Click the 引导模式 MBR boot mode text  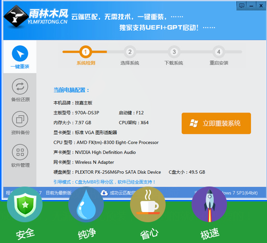click(104, 182)
